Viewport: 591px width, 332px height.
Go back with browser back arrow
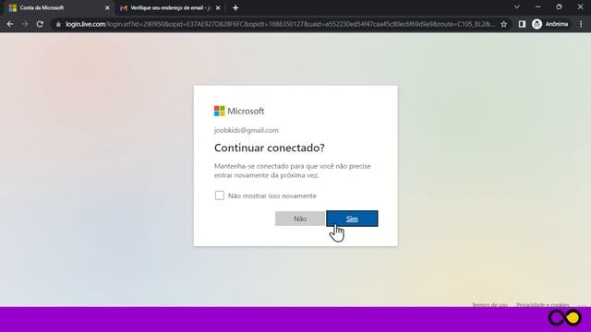point(10,24)
